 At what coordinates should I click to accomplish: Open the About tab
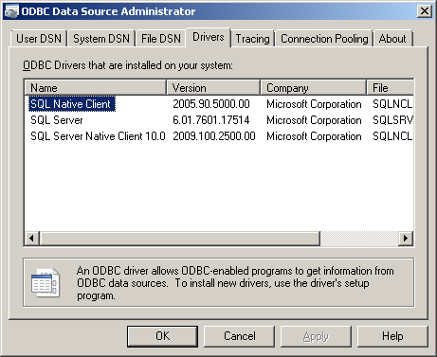(x=392, y=39)
